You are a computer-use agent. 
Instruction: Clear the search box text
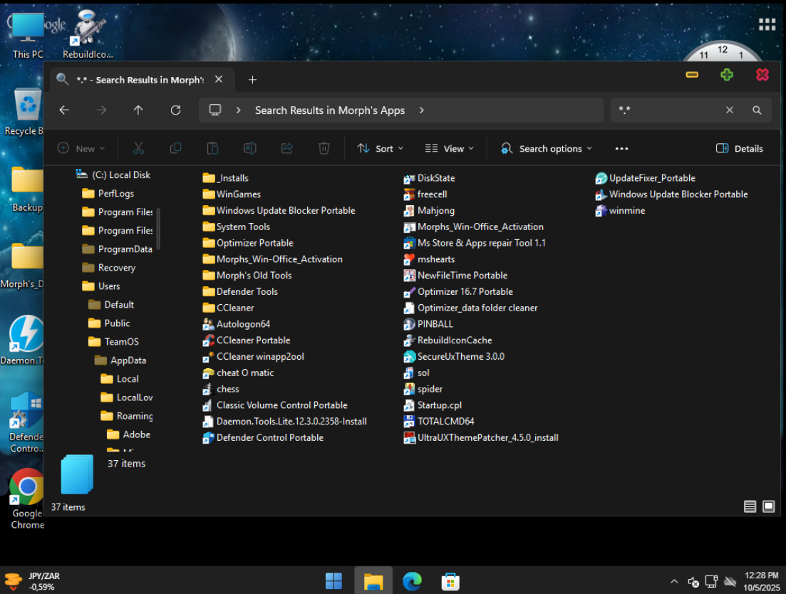[729, 110]
